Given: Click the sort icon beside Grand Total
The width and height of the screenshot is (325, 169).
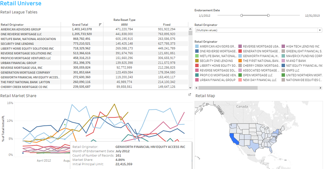Looking at the screenshot, I should coord(100,25).
